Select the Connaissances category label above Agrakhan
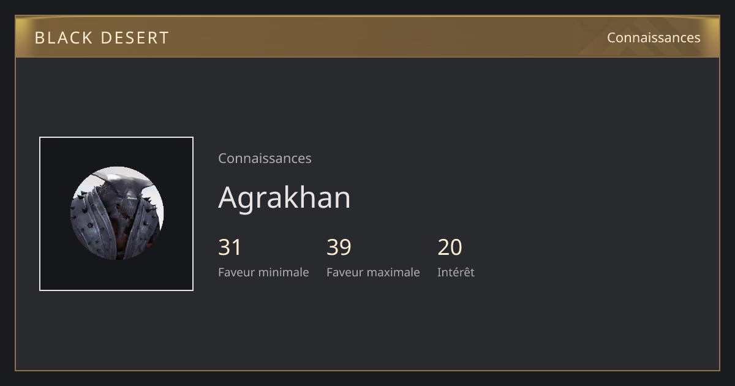The height and width of the screenshot is (386, 735). [x=265, y=158]
